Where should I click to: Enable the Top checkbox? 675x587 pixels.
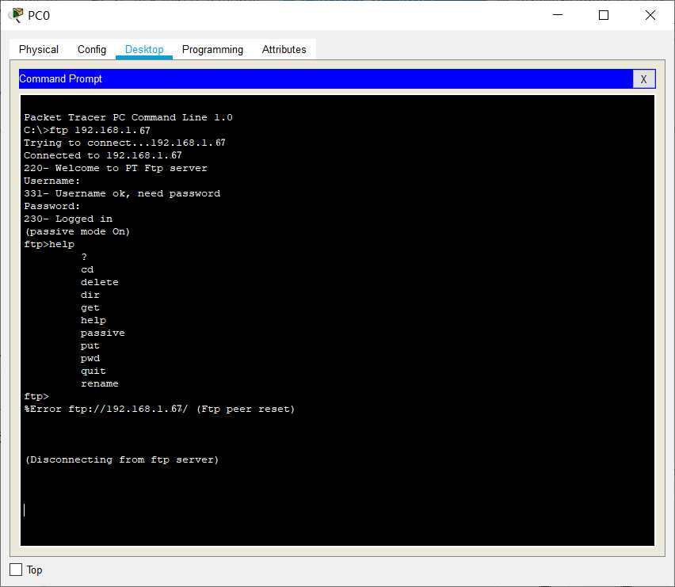pos(16,570)
